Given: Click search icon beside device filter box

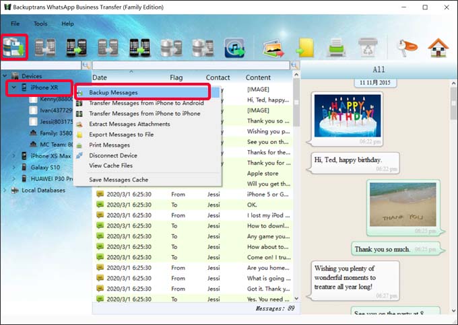Looking at the screenshot, I should click(x=86, y=65).
